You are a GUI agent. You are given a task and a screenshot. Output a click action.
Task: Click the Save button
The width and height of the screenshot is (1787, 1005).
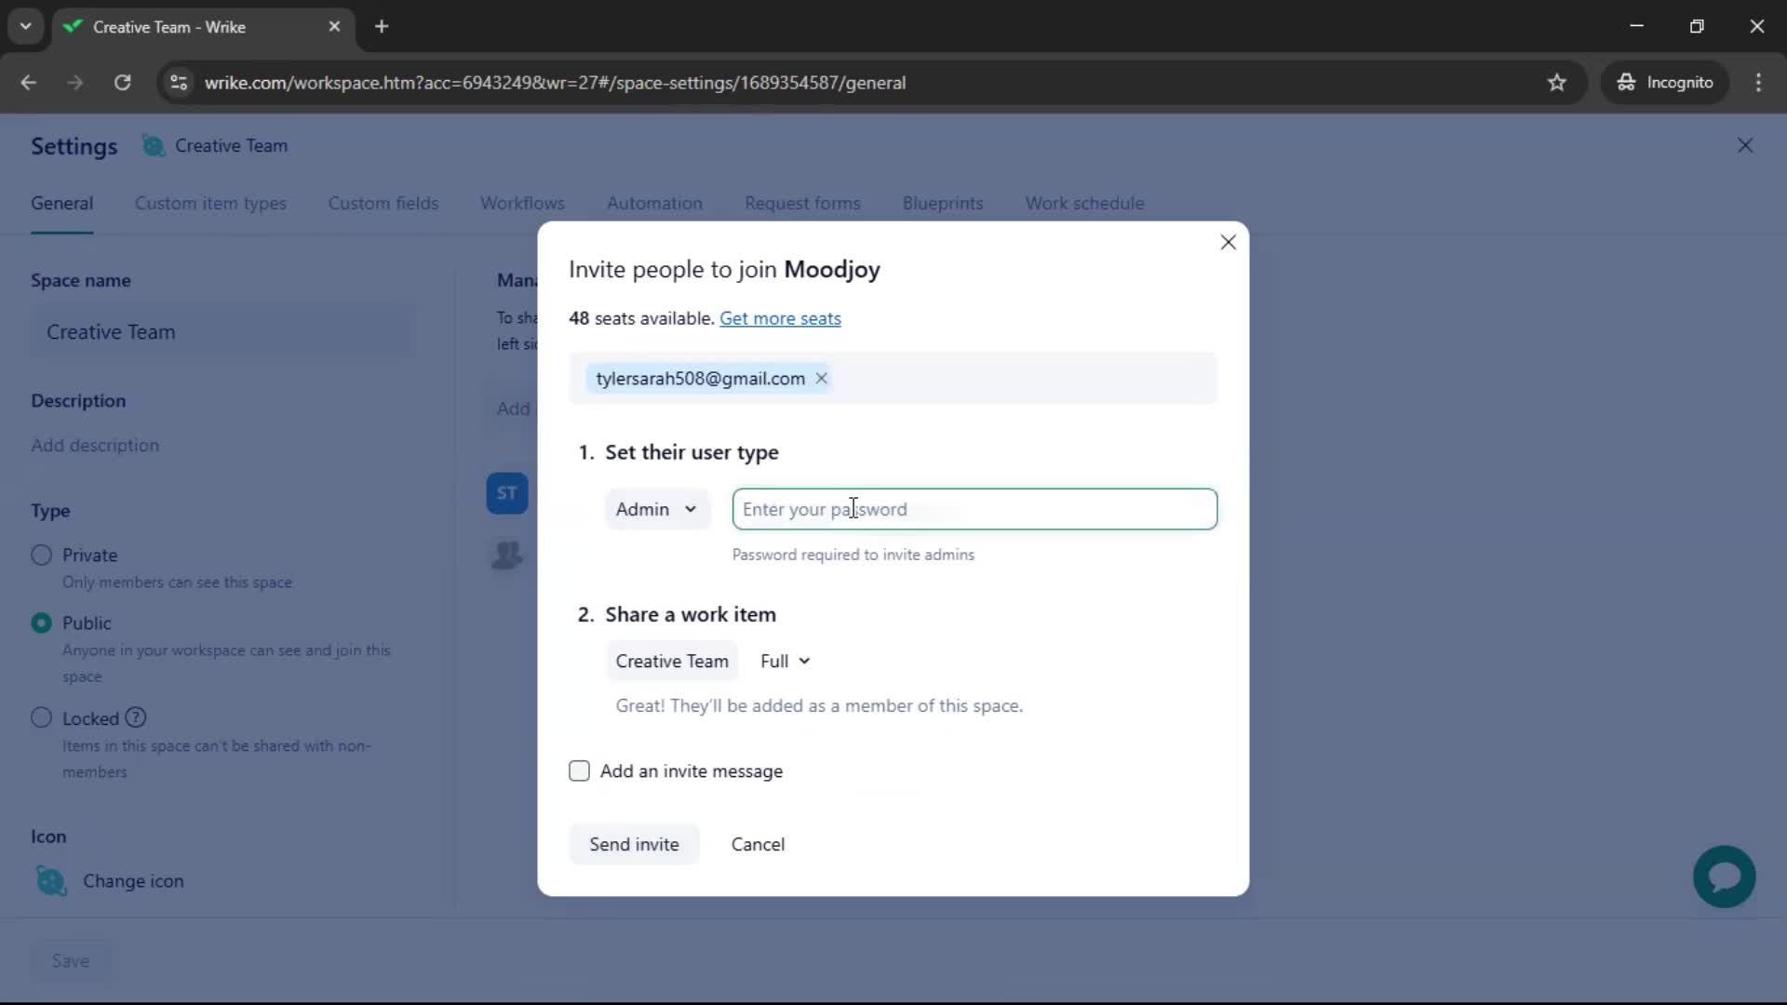71,960
